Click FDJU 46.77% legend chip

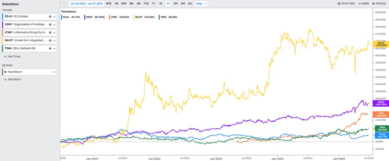point(72,17)
